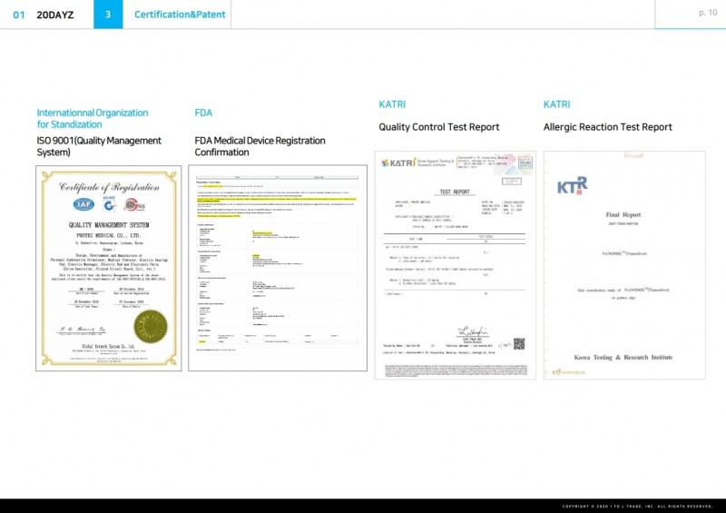
Task: Click the gold seal on the ISO certificate
Action: click(x=151, y=326)
